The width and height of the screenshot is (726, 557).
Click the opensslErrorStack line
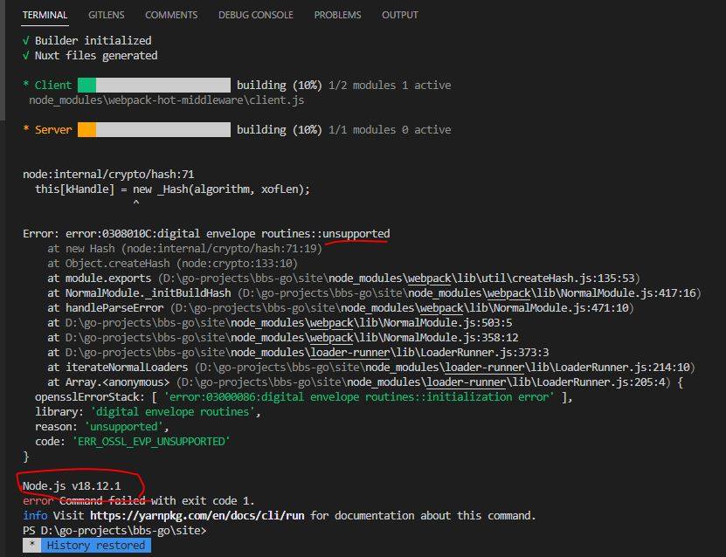pyautogui.click(x=304, y=397)
